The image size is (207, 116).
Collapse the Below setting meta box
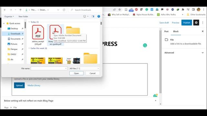[156, 101]
